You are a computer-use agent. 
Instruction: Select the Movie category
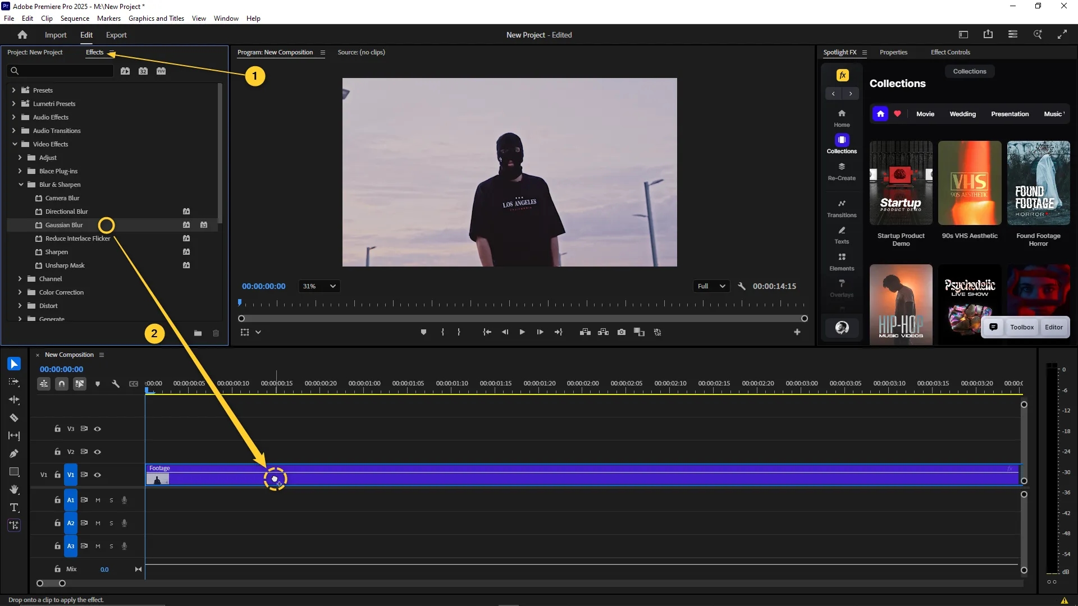pyautogui.click(x=925, y=114)
